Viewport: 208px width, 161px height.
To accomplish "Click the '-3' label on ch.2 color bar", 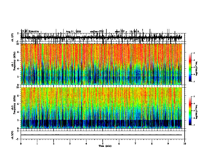I will pyautogui.click(x=194, y=97).
